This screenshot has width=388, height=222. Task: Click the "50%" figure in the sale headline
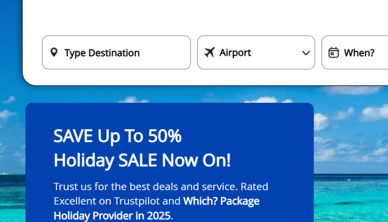tap(165, 136)
